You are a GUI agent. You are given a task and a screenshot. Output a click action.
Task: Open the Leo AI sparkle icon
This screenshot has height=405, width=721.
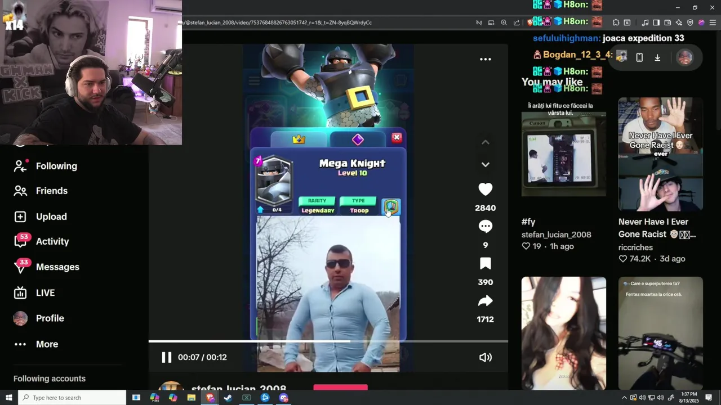679,22
